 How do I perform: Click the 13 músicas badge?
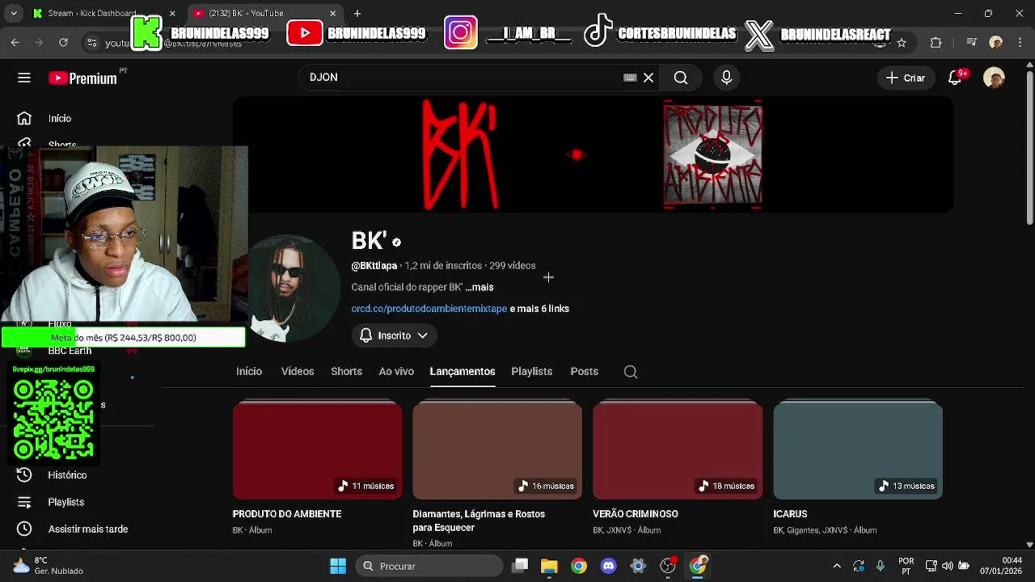point(907,486)
